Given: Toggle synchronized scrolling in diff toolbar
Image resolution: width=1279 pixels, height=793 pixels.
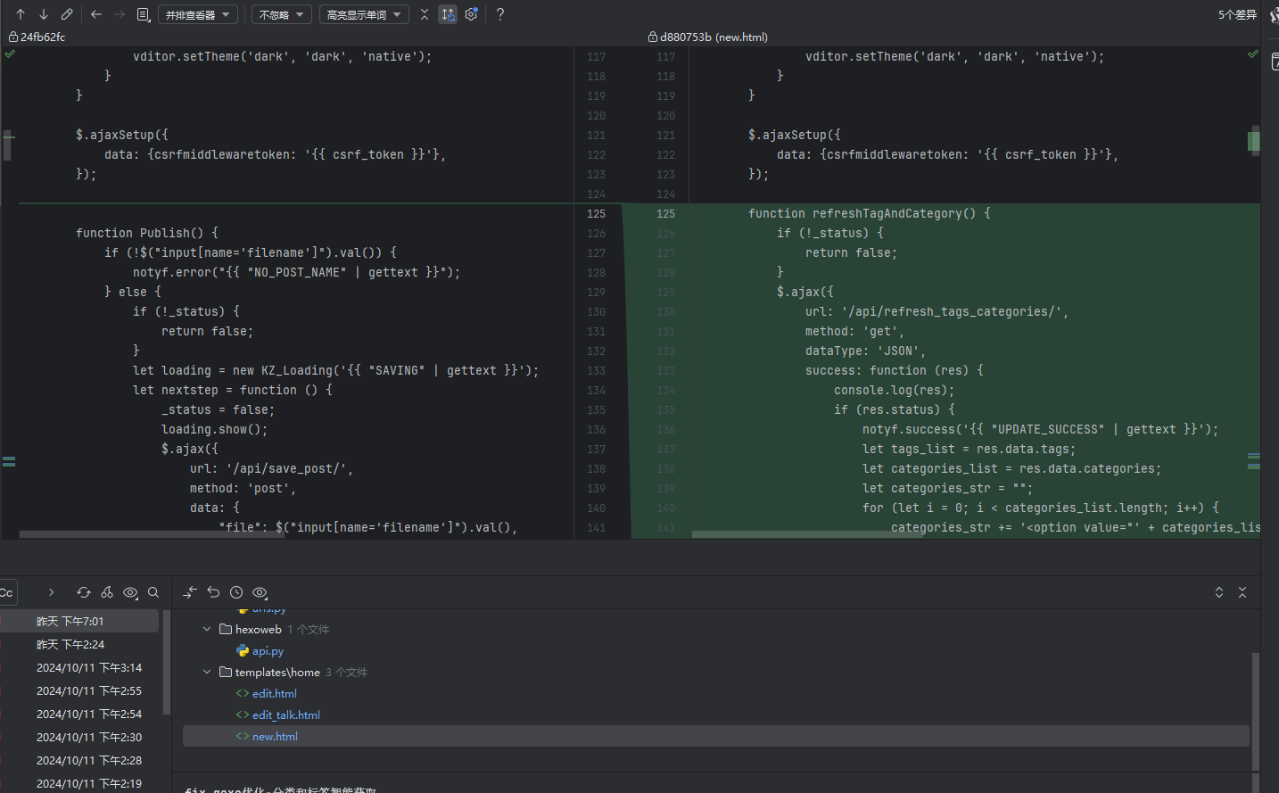Looking at the screenshot, I should coord(448,14).
